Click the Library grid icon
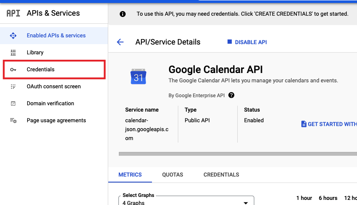The width and height of the screenshot is (357, 205). pos(13,53)
